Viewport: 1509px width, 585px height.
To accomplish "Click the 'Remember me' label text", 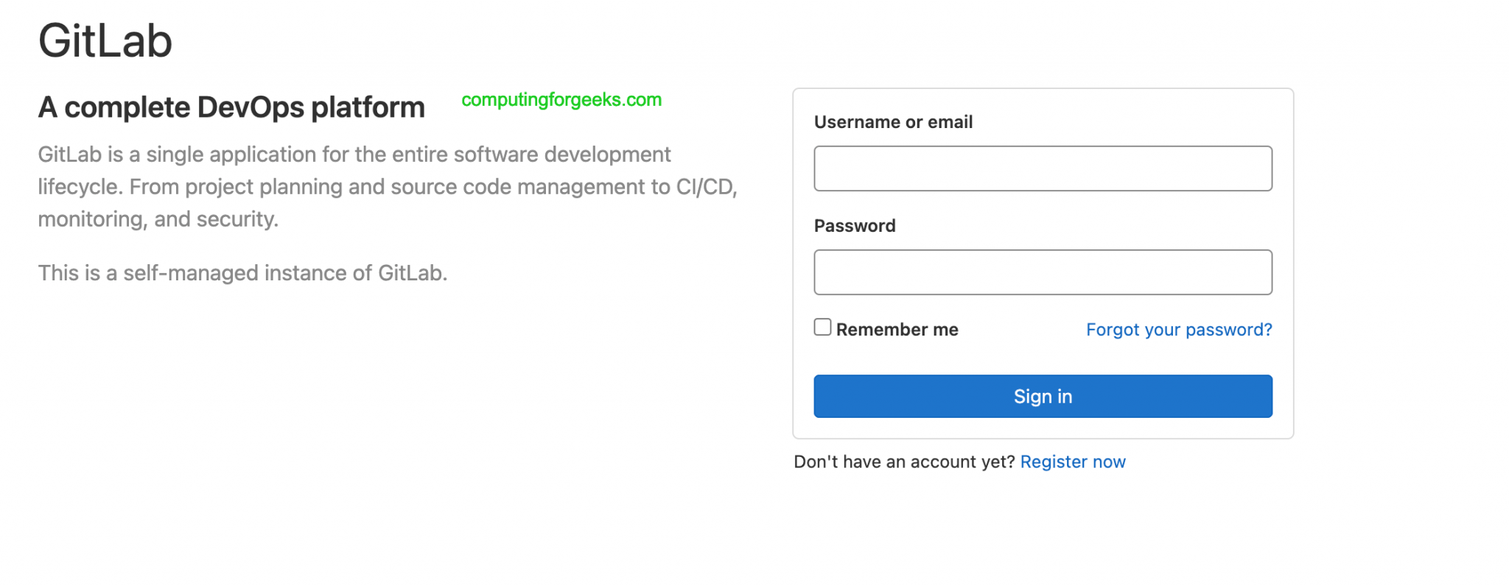I will pos(897,330).
